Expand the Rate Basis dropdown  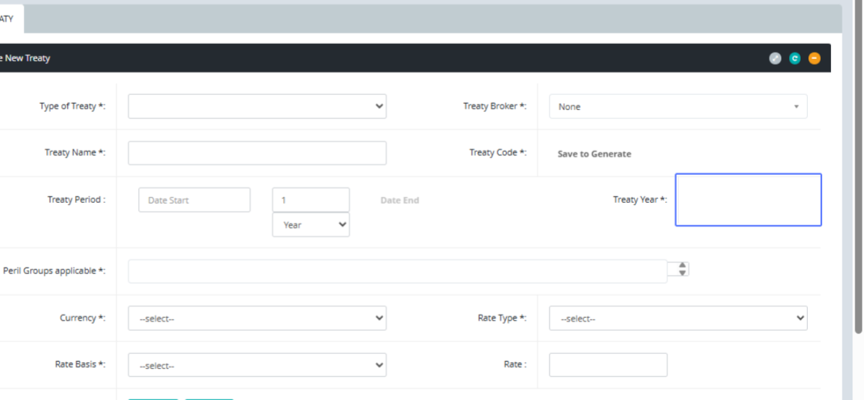257,365
